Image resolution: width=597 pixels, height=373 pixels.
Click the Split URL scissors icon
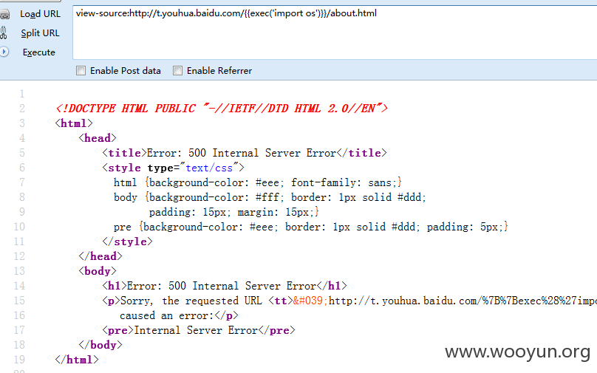coord(4,33)
